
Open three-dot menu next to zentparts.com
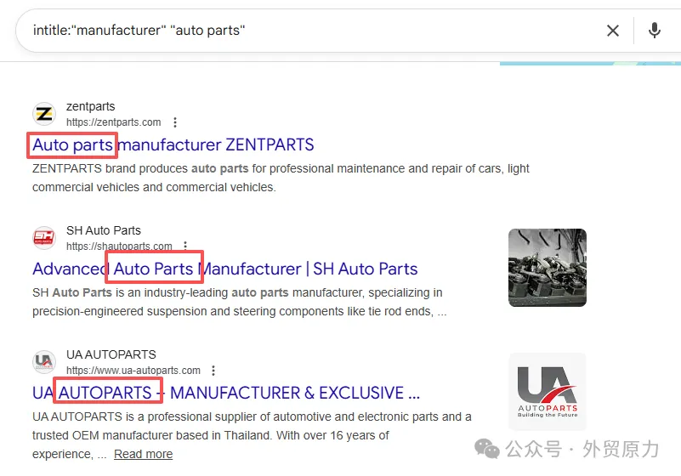(175, 122)
